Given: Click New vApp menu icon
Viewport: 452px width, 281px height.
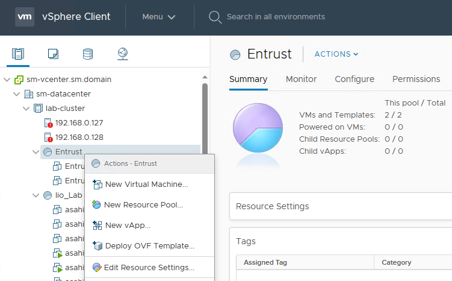Looking at the screenshot, I should 97,226.
